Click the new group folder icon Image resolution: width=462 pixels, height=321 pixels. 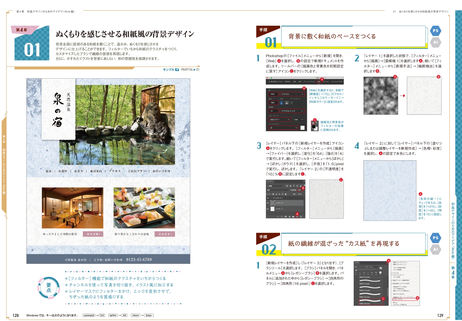click(293, 217)
